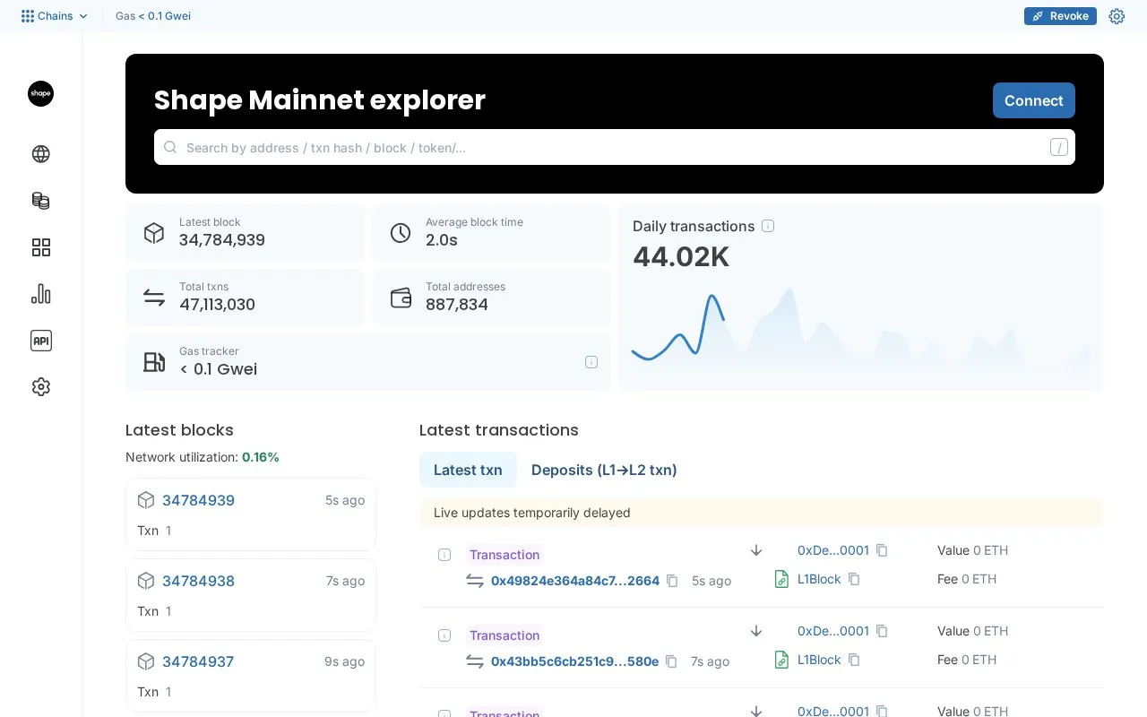Open 0xDe...0001 sender in the 7s ago transaction
Viewport: 1147px width, 717px height.
pyautogui.click(x=833, y=631)
